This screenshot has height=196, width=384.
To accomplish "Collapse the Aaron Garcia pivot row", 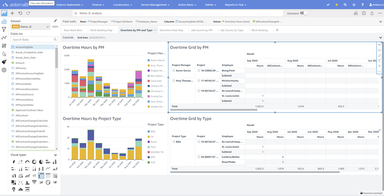I will (174, 70).
